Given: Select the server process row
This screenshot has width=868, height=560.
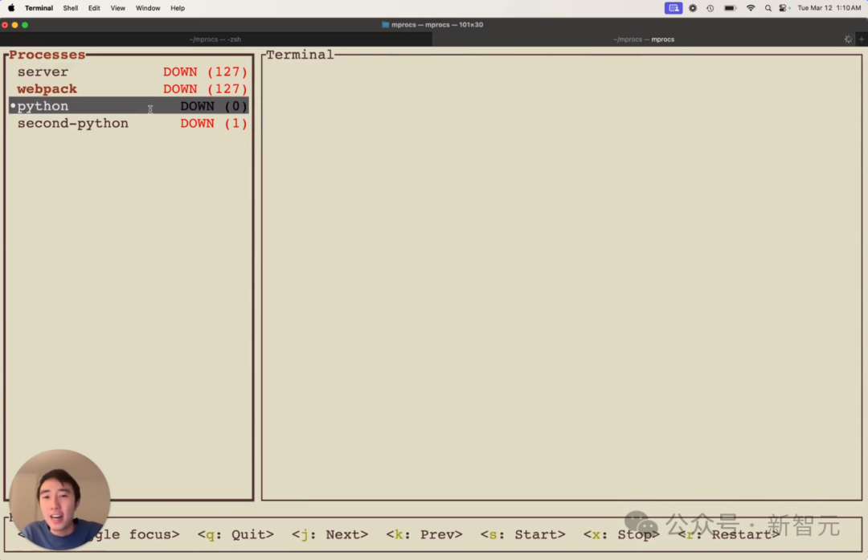Looking at the screenshot, I should [129, 72].
